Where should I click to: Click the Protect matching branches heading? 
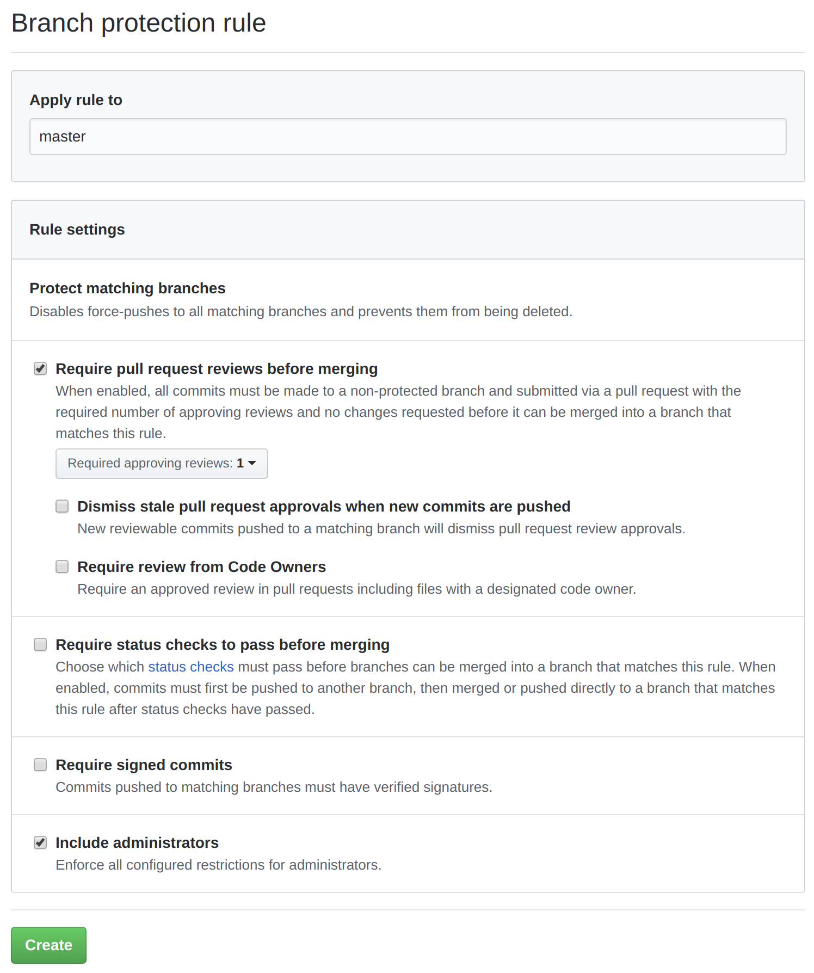tap(127, 288)
